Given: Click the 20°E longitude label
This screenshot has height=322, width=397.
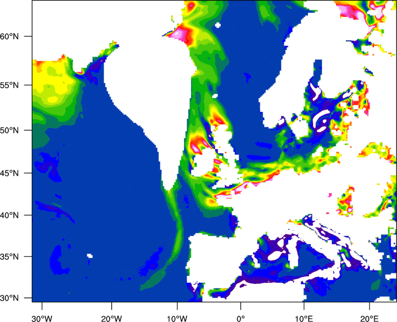Looking at the screenshot, I should click(x=369, y=319).
